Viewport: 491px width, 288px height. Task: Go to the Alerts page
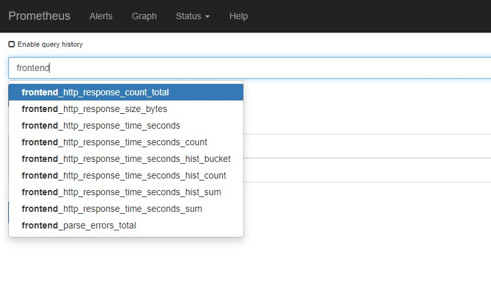click(101, 16)
